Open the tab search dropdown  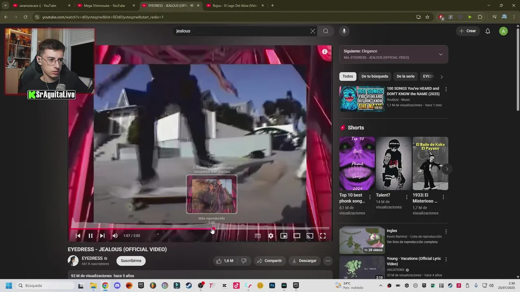pyautogui.click(x=5, y=6)
